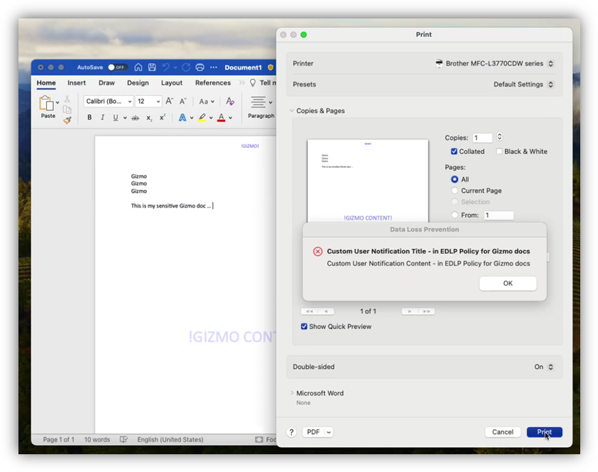This screenshot has width=598, height=472.
Task: Toggle Italic formatting
Action: pyautogui.click(x=102, y=117)
